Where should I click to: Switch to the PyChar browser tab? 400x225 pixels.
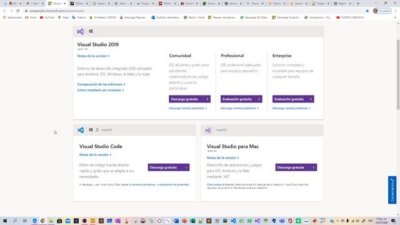[79, 4]
